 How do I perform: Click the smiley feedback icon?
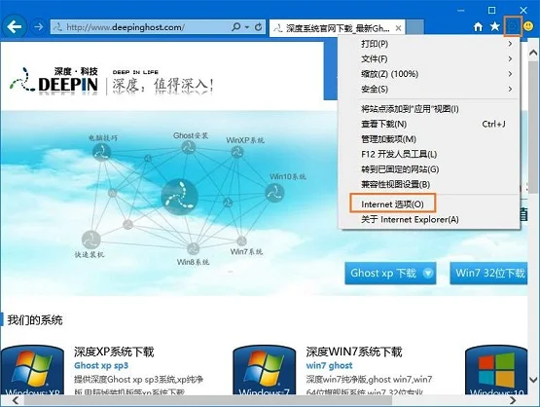pyautogui.click(x=528, y=26)
